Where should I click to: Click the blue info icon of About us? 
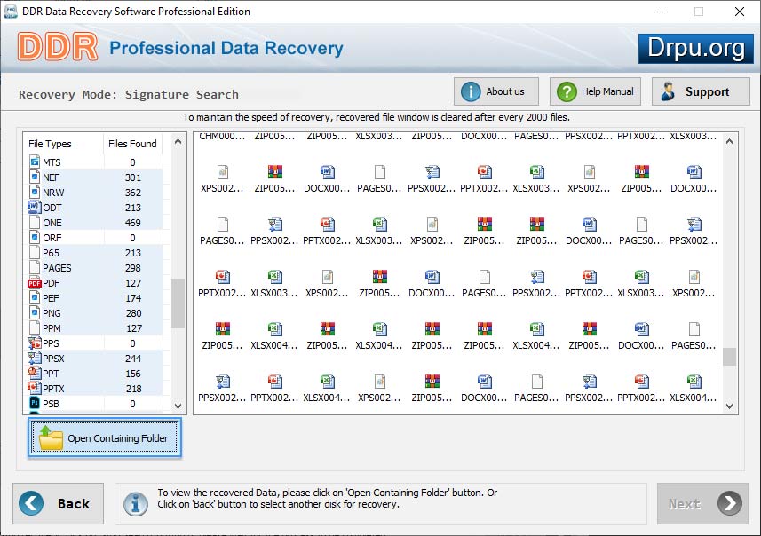tap(471, 91)
